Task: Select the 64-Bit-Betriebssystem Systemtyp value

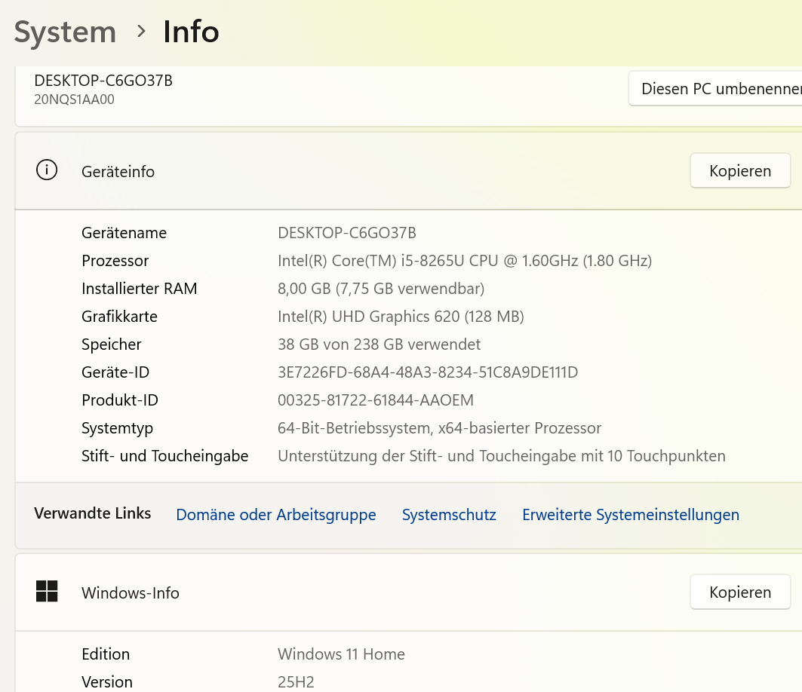Action: [x=439, y=427]
